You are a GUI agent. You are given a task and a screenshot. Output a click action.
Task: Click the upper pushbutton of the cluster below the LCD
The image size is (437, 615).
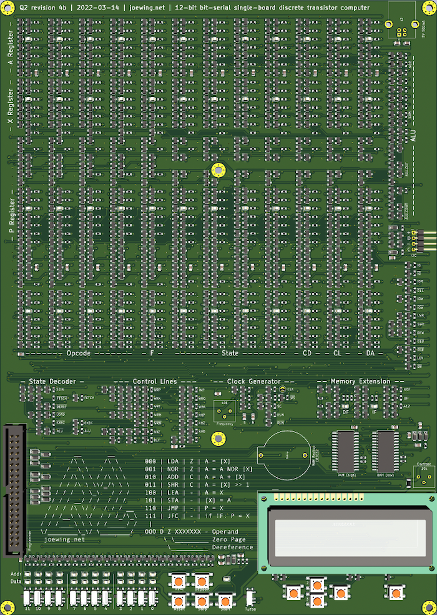[x=317, y=585]
